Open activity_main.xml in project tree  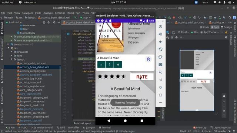[30, 82]
